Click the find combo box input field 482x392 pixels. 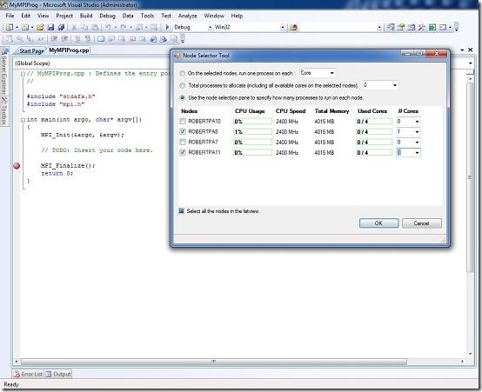(338, 28)
